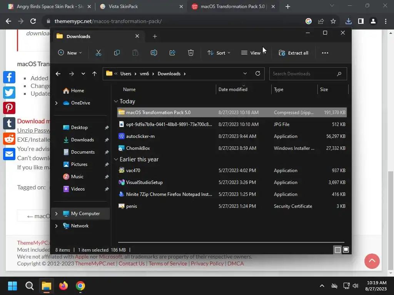Add a new File Explorer tab
Viewport: 394px width, 295px height.
click(x=155, y=36)
